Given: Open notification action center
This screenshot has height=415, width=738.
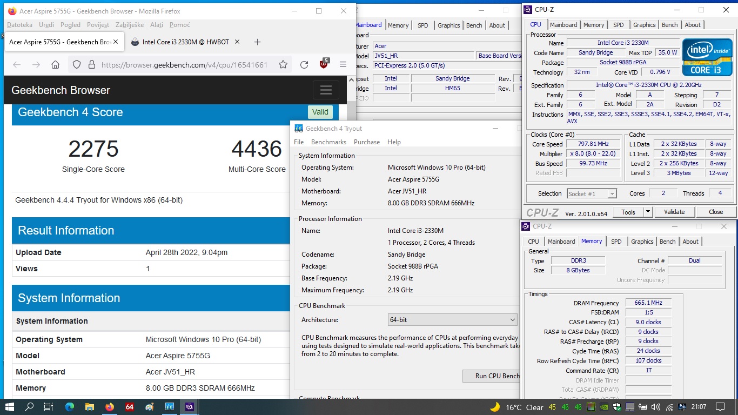Looking at the screenshot, I should [x=720, y=407].
